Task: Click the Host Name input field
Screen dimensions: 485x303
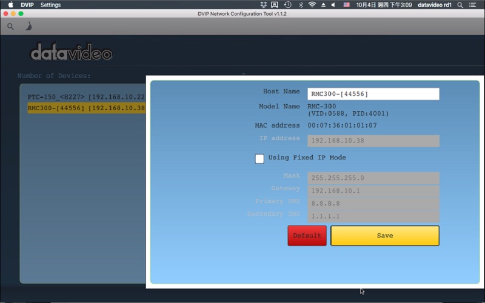Action: (x=373, y=94)
